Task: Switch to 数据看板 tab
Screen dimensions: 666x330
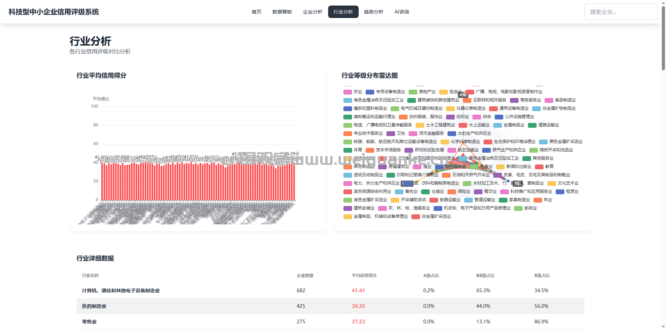Action: pyautogui.click(x=282, y=12)
